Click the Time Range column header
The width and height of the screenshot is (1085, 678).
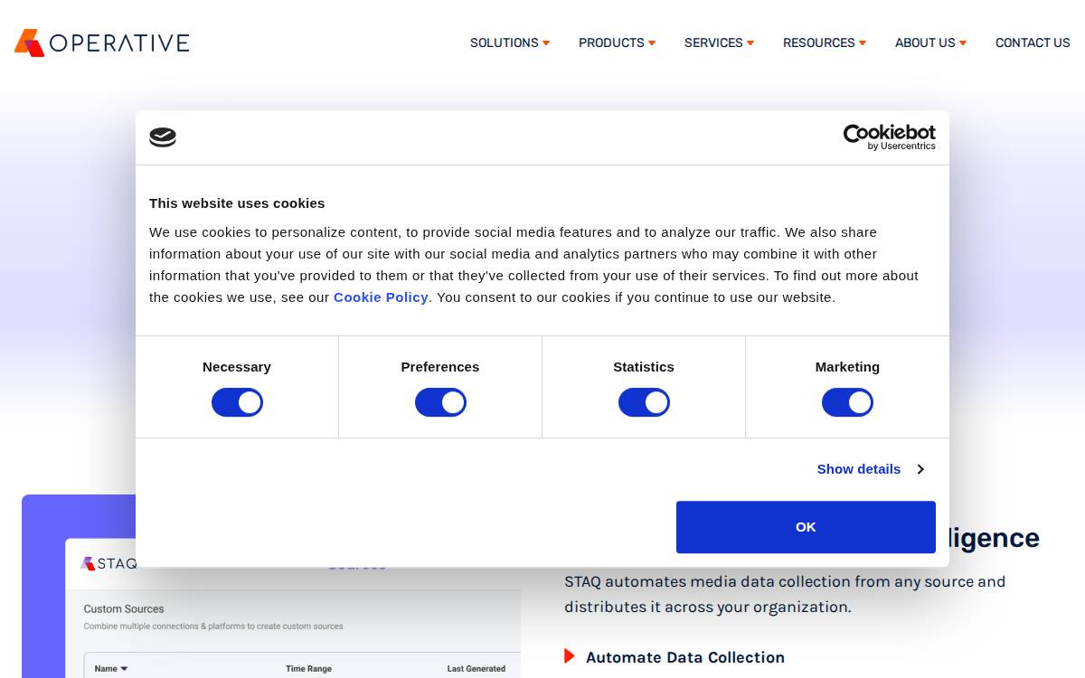[x=308, y=669]
